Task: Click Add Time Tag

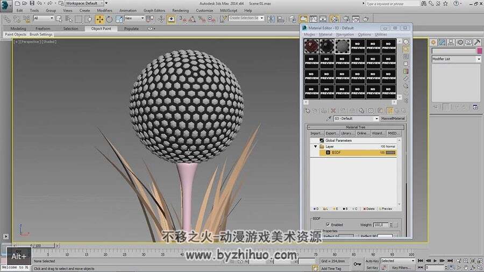Action: pos(331,269)
